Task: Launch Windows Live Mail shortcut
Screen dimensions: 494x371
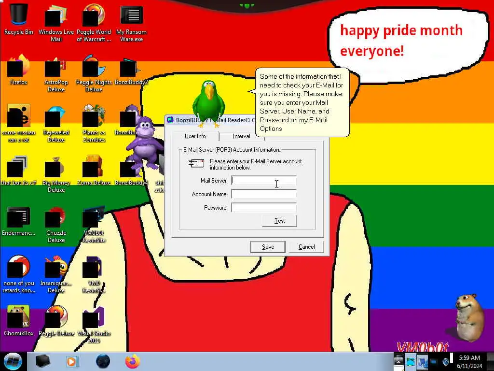Action: pyautogui.click(x=56, y=22)
